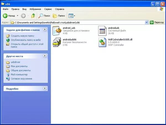166x125 pixels.
Task: Collapse the Другие места panel
Action: [x=45, y=56]
